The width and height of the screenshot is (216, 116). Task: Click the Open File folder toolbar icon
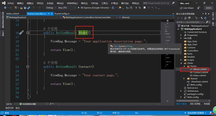(x=21, y=8)
